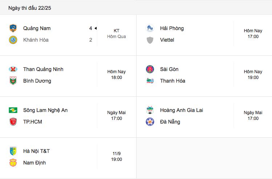Select the Đà Nẵng team badge
This screenshot has width=272, height=179.
pos(150,122)
